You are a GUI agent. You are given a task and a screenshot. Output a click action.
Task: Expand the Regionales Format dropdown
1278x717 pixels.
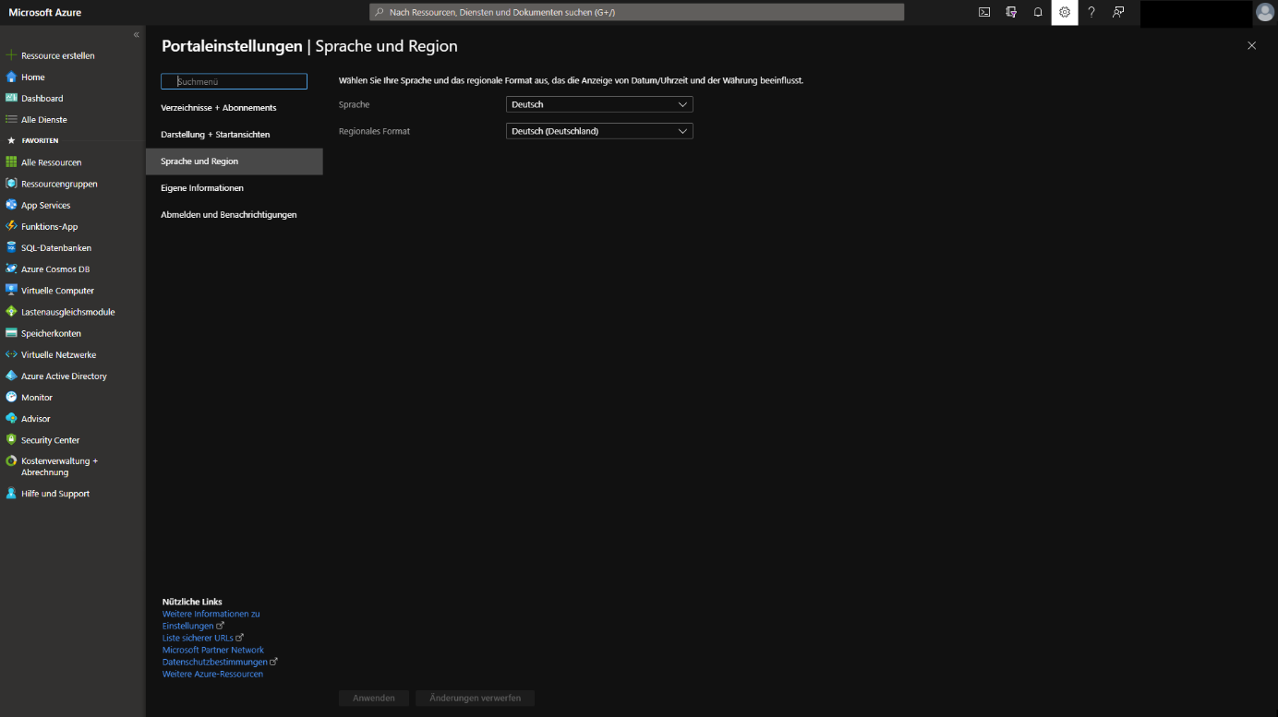point(599,131)
